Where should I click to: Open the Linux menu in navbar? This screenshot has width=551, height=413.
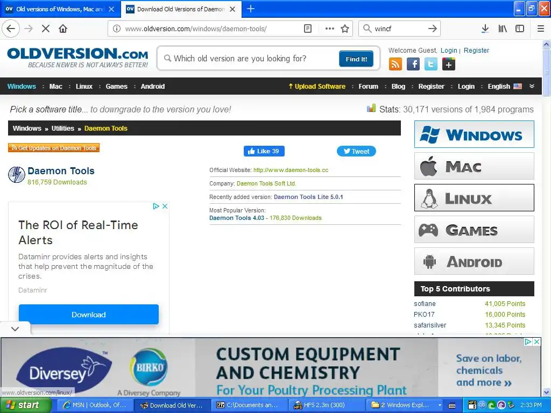(x=84, y=87)
